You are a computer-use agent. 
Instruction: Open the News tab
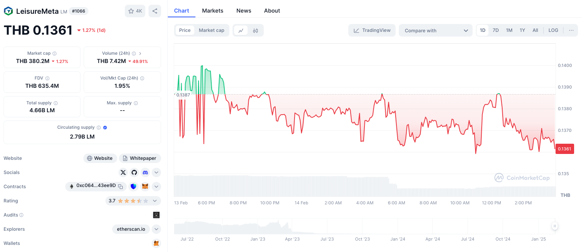click(x=244, y=11)
